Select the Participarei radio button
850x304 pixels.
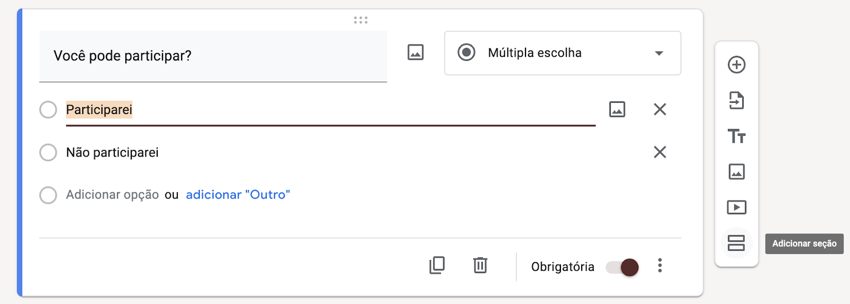pos(48,110)
